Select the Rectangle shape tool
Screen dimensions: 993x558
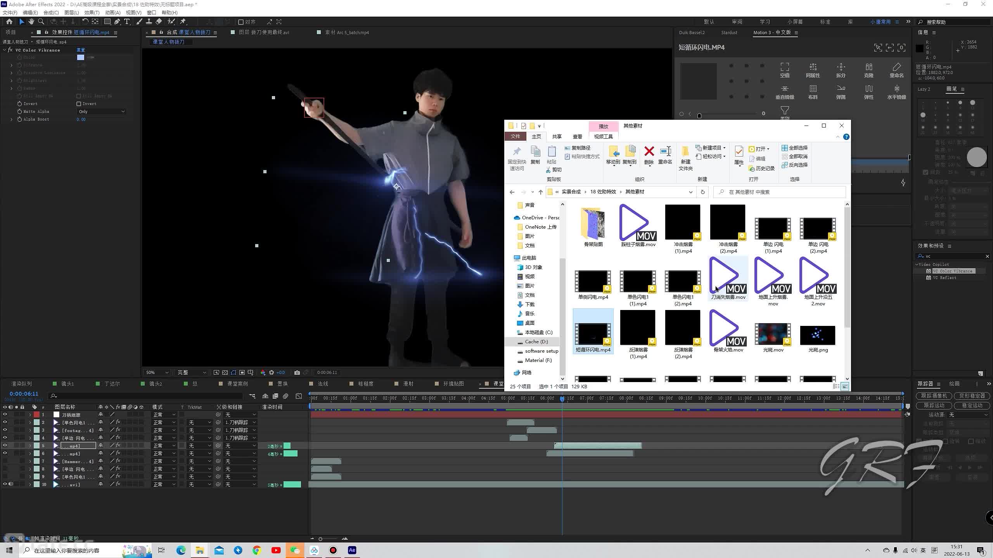point(107,22)
